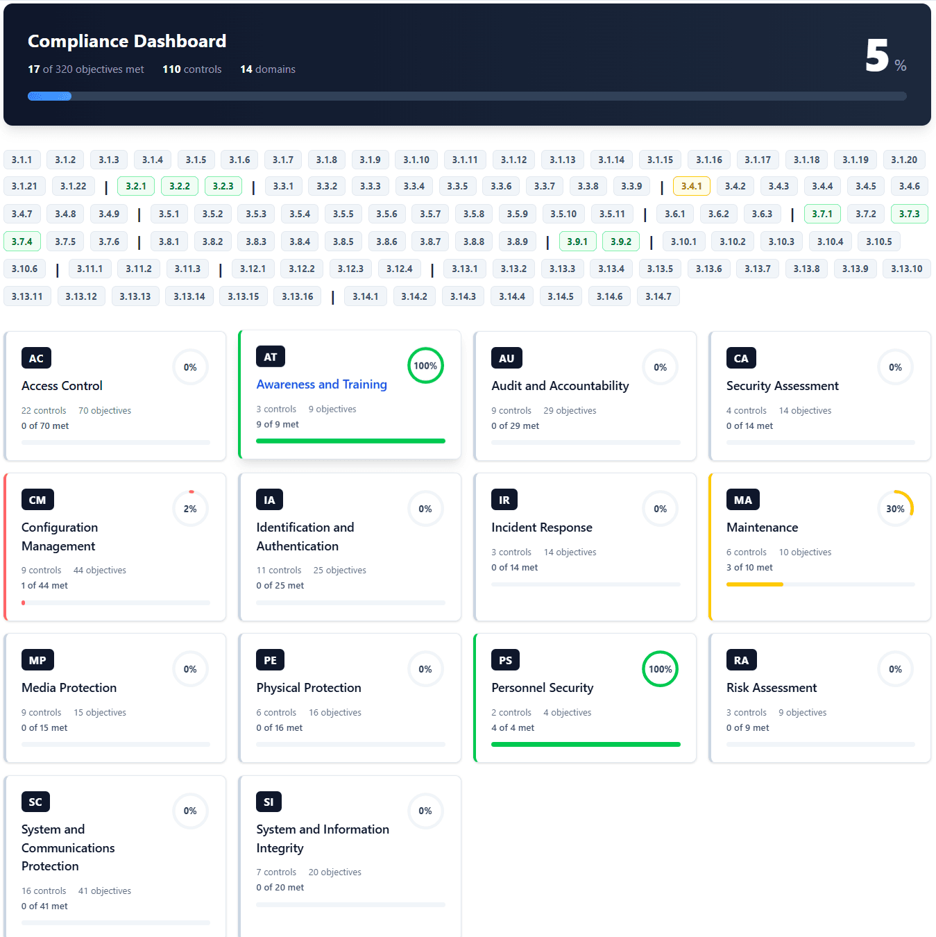936x937 pixels.
Task: Click the Maintenance 30% progress ring
Action: click(x=895, y=508)
